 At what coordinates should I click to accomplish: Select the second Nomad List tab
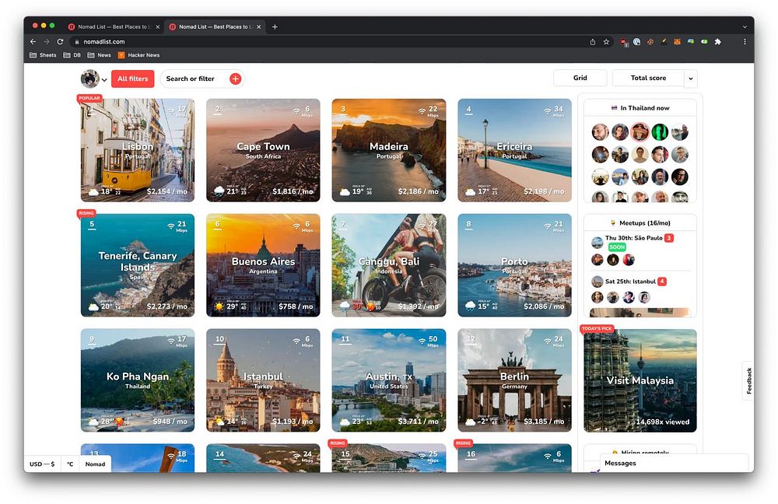[213, 26]
